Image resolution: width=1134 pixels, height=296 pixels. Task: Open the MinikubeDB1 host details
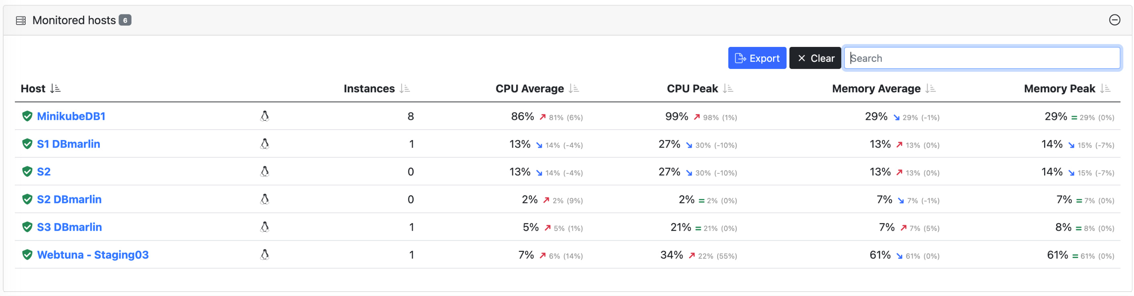point(71,116)
